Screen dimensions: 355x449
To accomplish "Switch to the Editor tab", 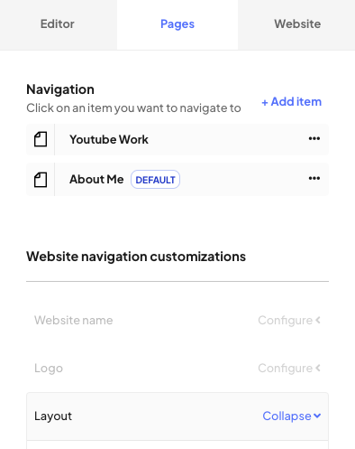I will (x=58, y=24).
